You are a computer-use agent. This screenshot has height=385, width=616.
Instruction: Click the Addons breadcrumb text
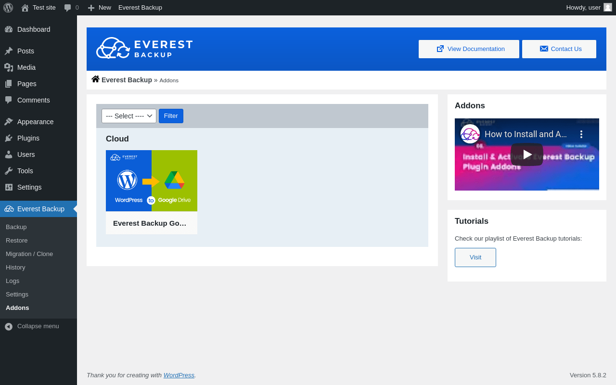(x=169, y=80)
